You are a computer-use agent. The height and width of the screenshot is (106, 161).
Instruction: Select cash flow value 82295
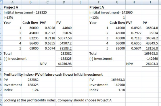click(x=34, y=38)
